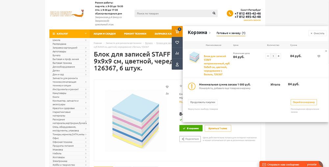
Task: Click the Поиск по товарам search field
Action: pos(173,13)
